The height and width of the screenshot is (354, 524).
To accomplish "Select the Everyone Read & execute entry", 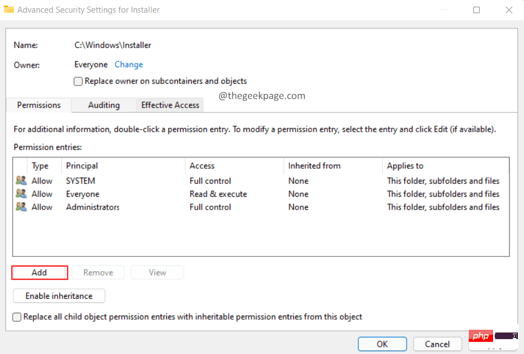I will click(218, 194).
